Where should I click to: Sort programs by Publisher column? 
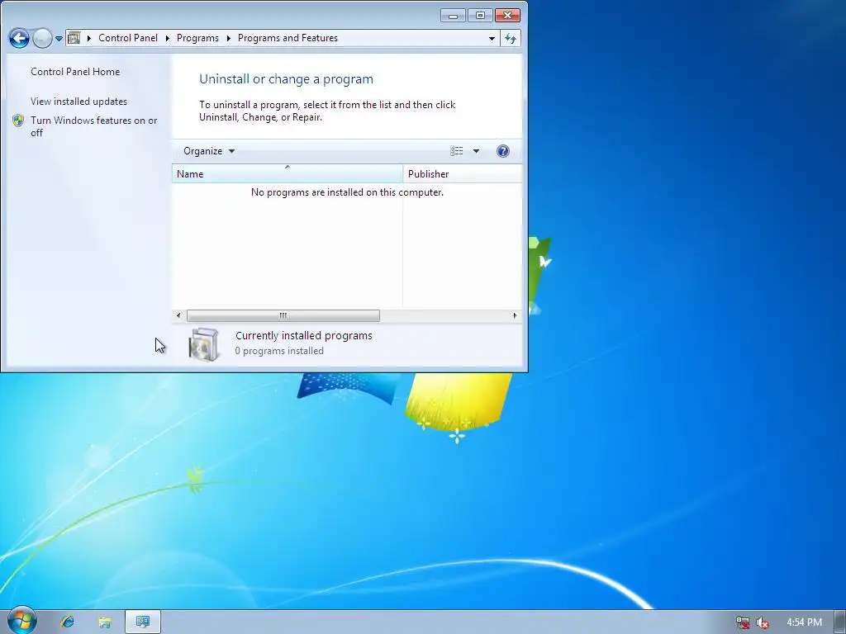[x=463, y=173]
